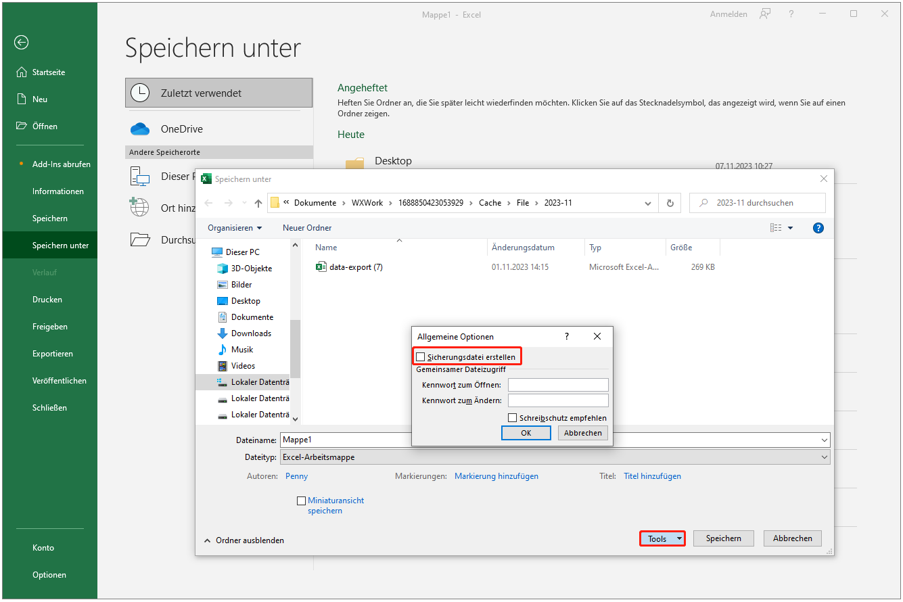
Task: Click Speichern button in file dialog
Action: point(724,538)
